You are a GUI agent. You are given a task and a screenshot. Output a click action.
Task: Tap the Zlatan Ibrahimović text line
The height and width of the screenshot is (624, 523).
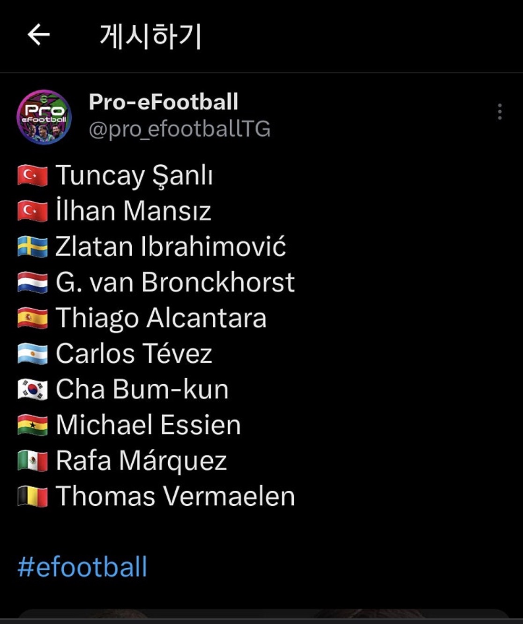pyautogui.click(x=171, y=247)
